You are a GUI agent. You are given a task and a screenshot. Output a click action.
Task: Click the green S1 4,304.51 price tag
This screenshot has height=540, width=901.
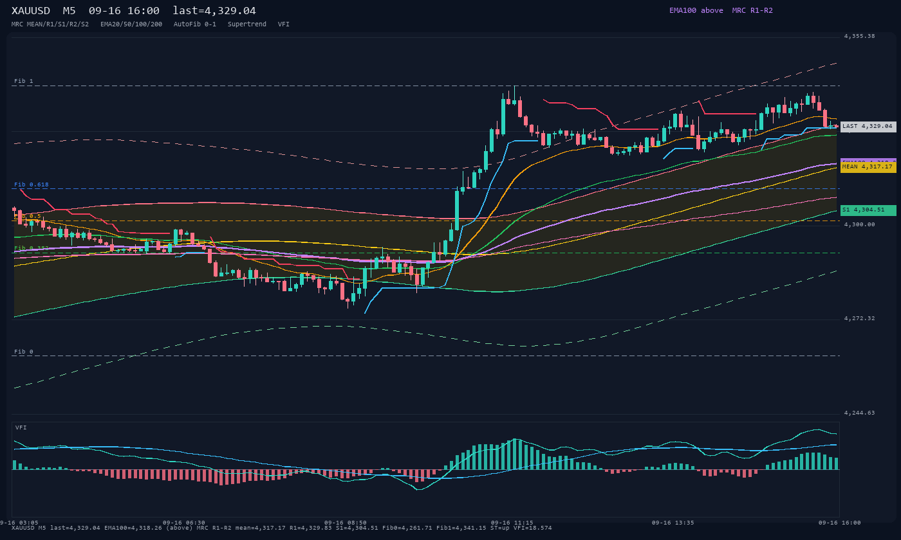868,210
